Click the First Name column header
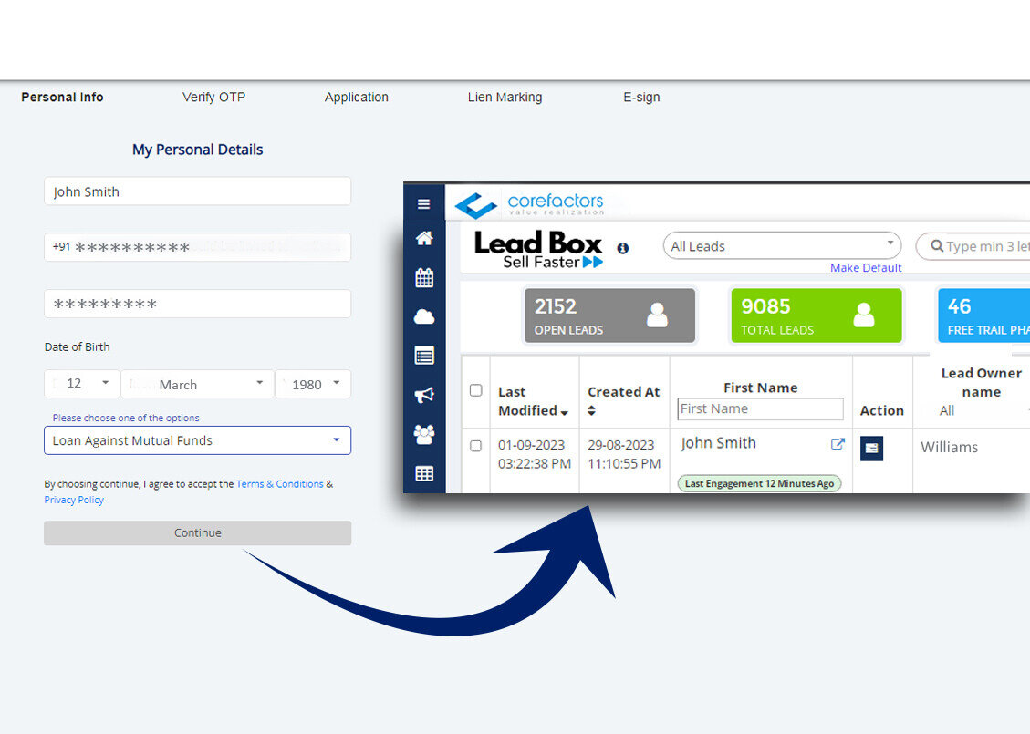Image resolution: width=1030 pixels, height=734 pixels. (x=761, y=388)
